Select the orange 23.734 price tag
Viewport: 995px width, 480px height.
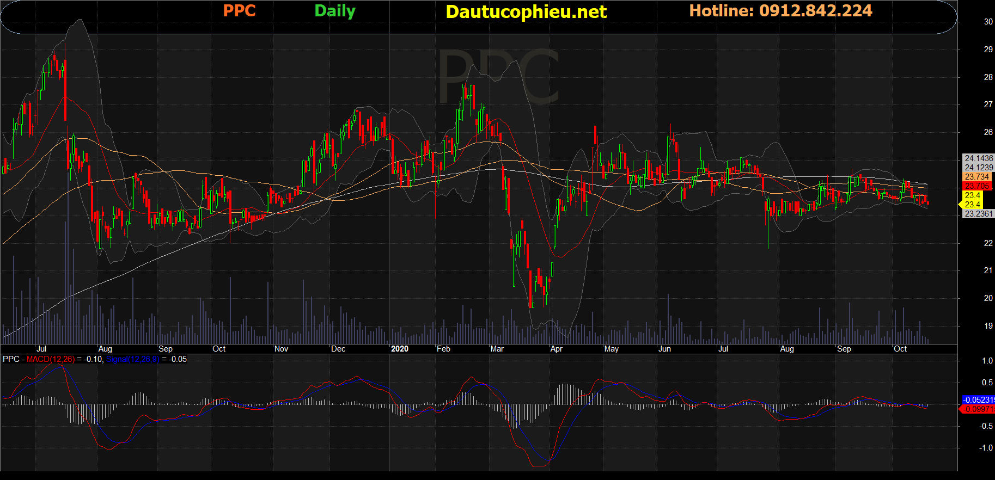[x=977, y=177]
